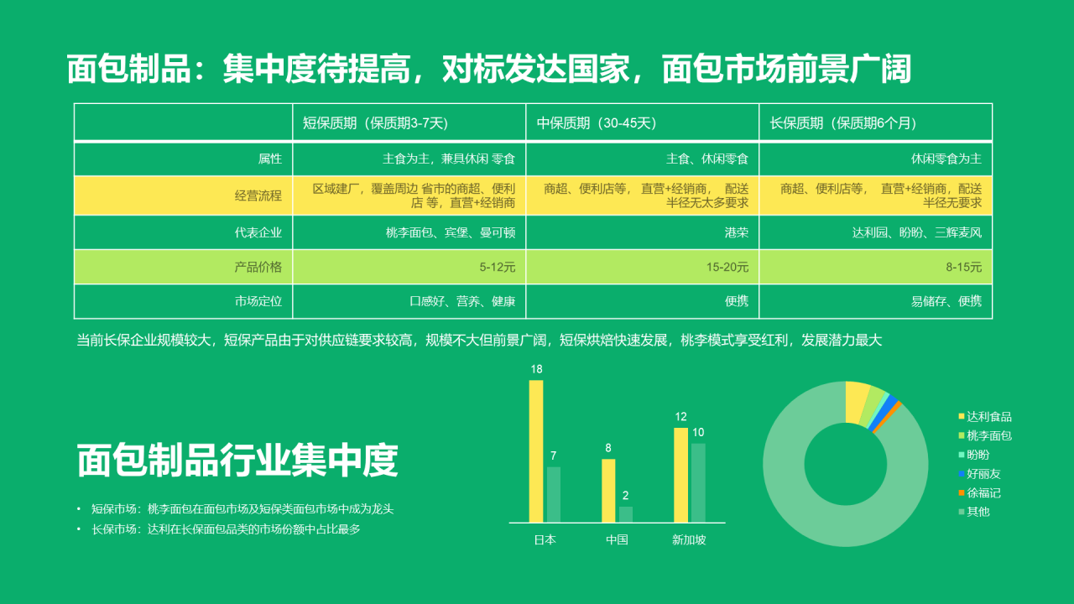Select the green bar labeled 7 for 日本
Image resolution: width=1074 pixels, height=604 pixels.
(x=554, y=495)
